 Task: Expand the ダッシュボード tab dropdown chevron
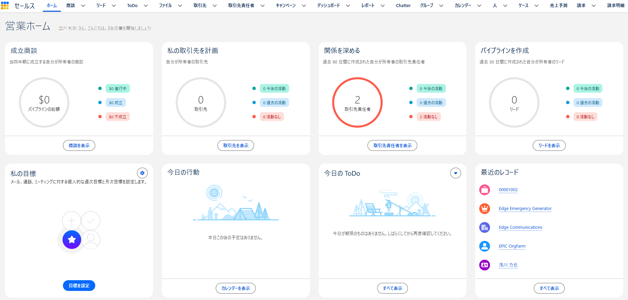pyautogui.click(x=348, y=6)
